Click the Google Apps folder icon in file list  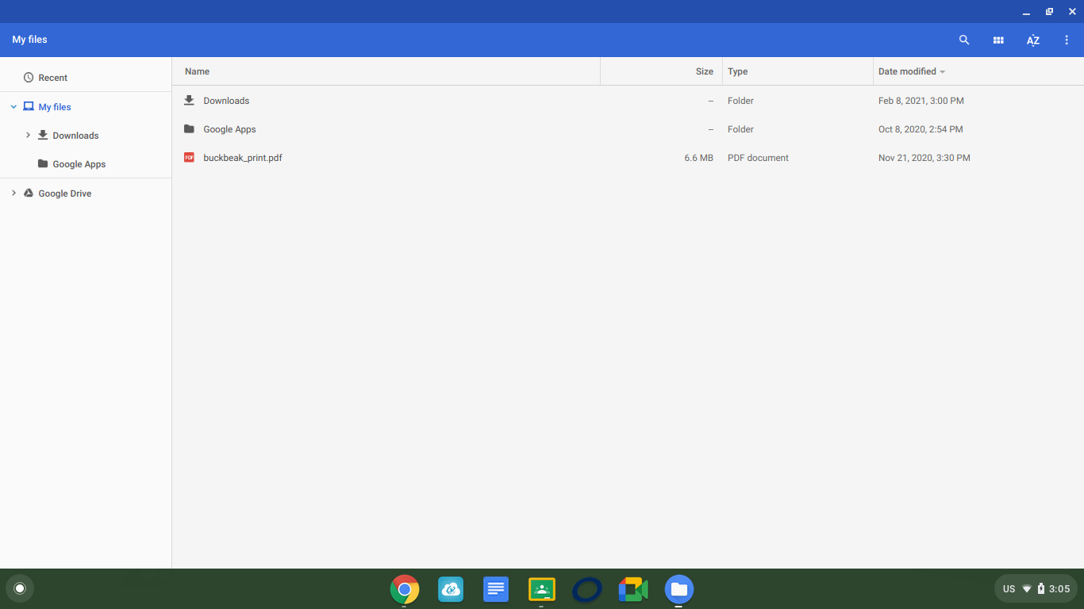pyautogui.click(x=189, y=129)
